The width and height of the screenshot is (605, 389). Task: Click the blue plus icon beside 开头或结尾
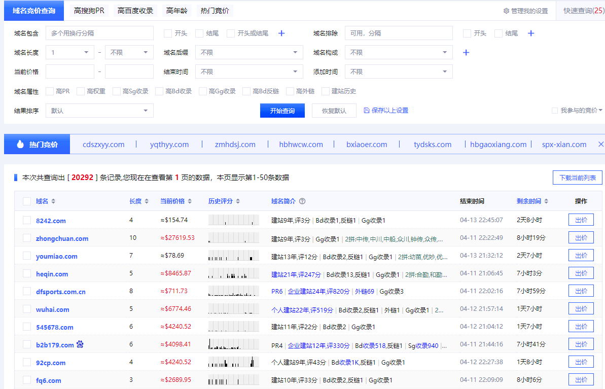pyautogui.click(x=281, y=33)
